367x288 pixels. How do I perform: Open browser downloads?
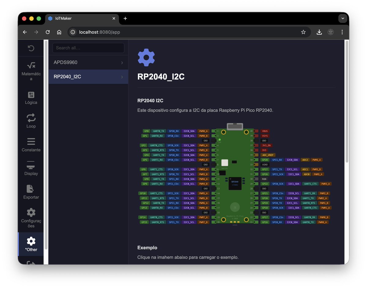(319, 32)
